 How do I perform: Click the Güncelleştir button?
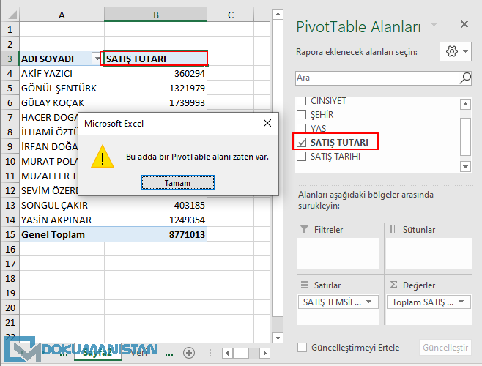(445, 348)
